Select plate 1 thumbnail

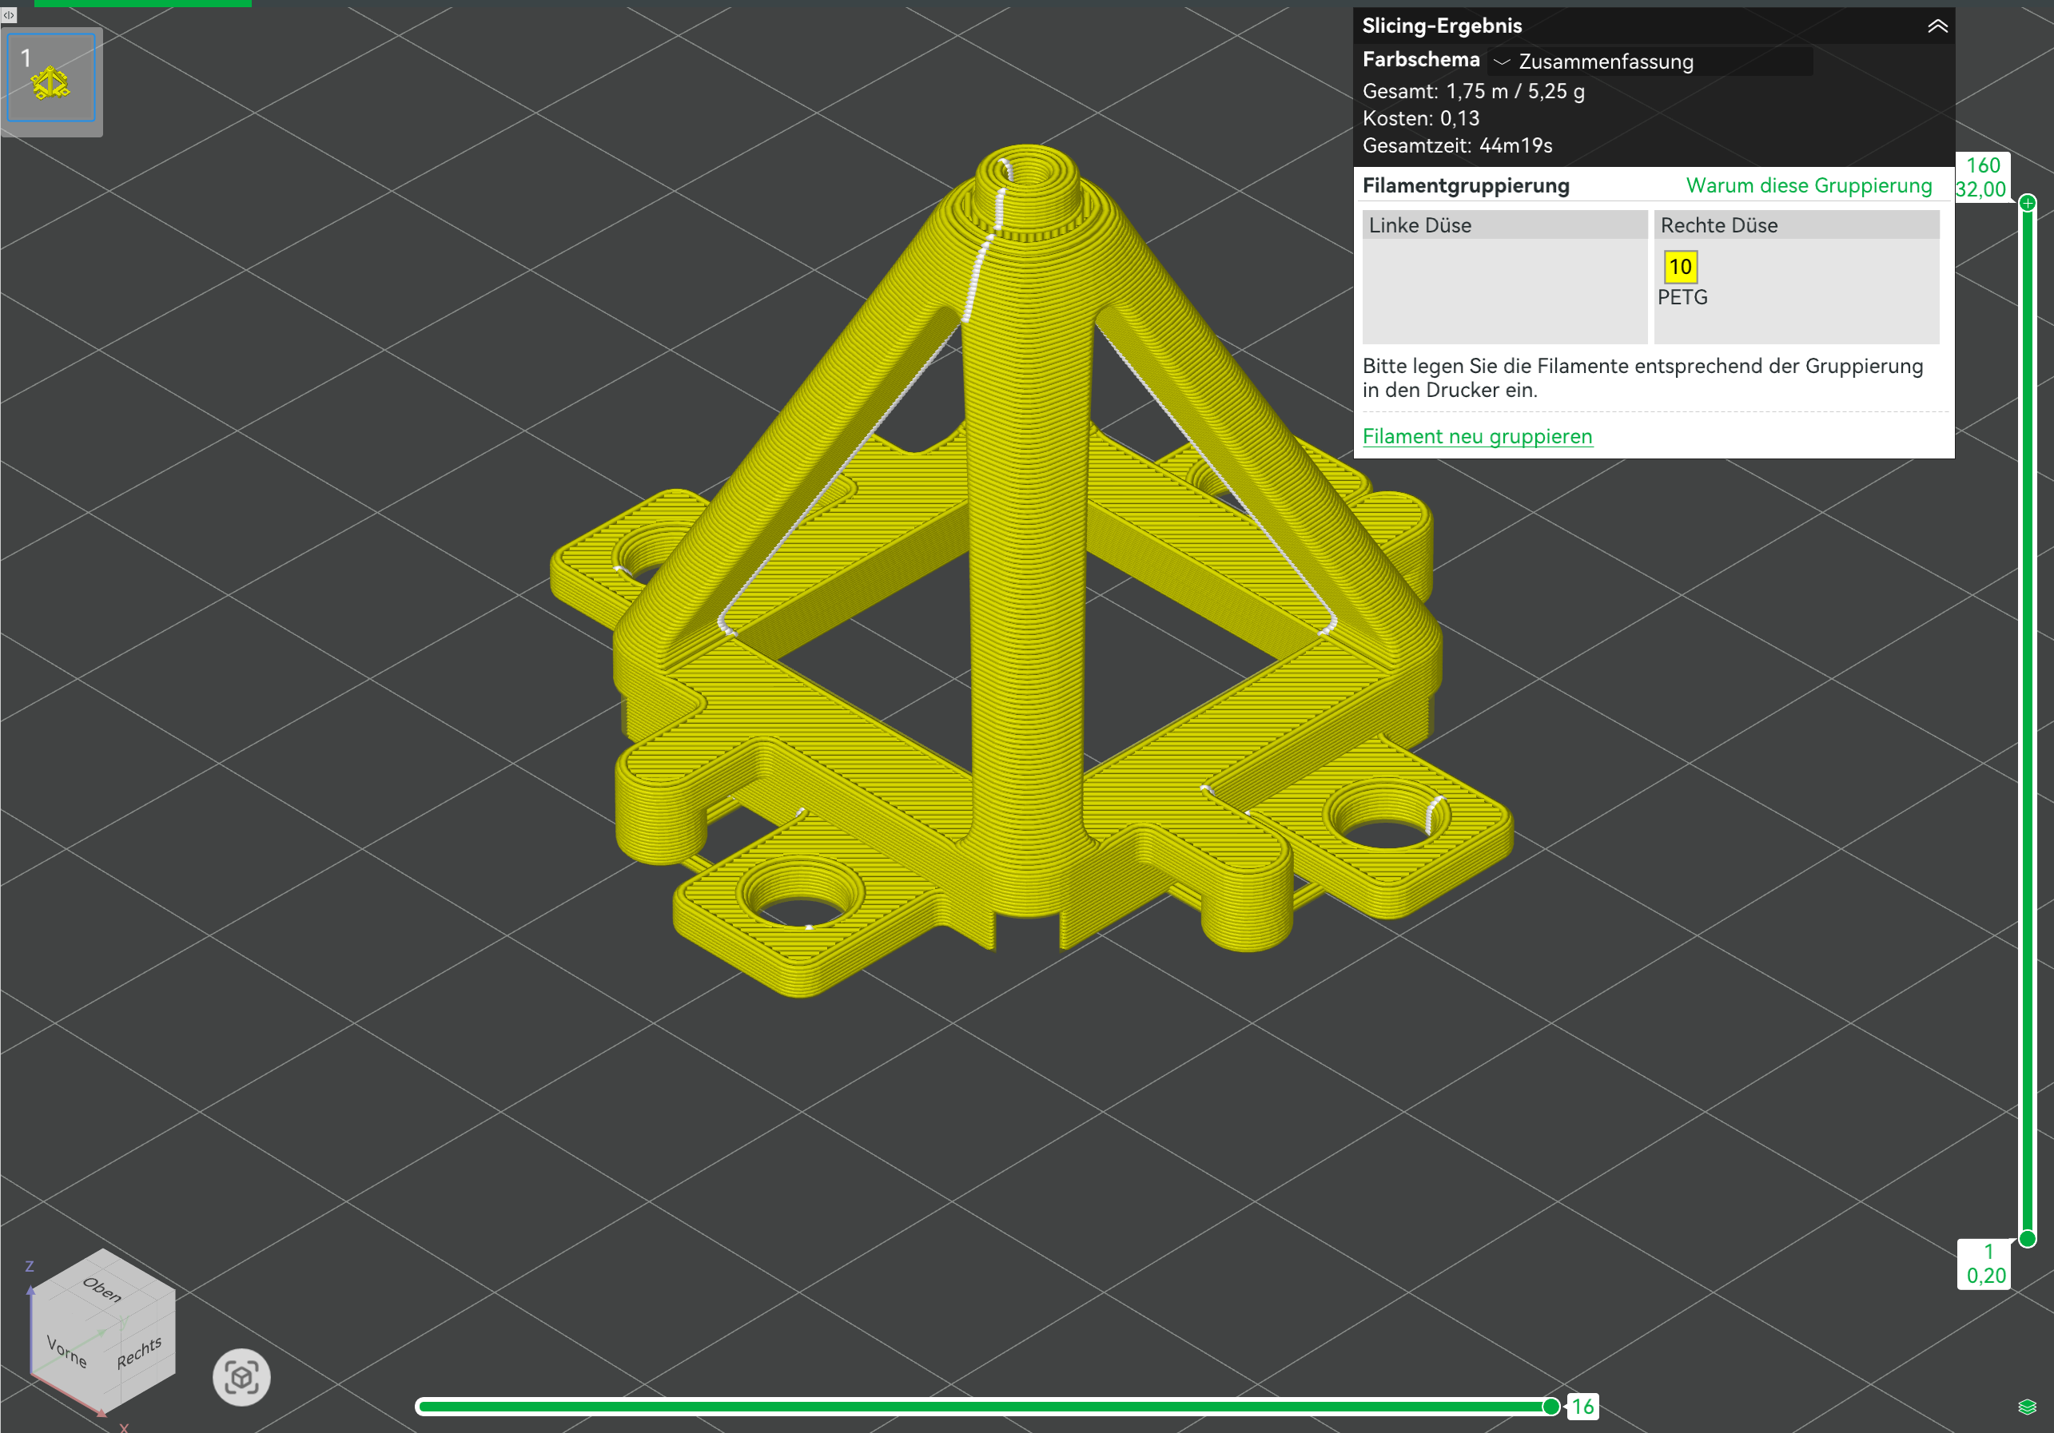coord(51,77)
